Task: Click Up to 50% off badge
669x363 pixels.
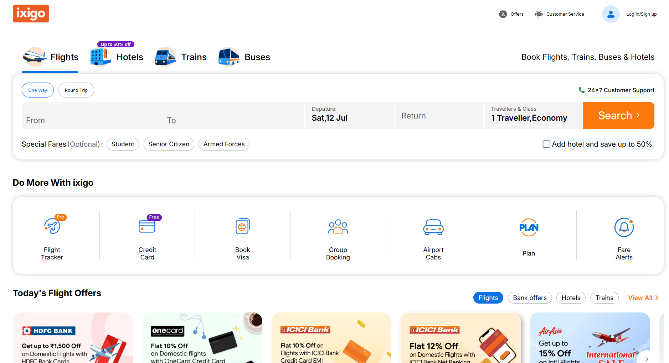Action: [116, 44]
